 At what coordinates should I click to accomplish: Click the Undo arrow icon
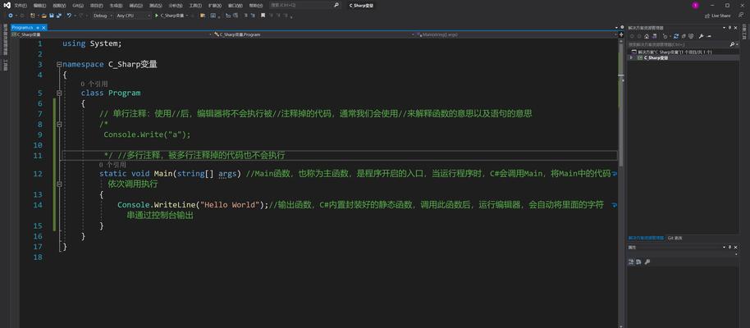click(x=69, y=16)
